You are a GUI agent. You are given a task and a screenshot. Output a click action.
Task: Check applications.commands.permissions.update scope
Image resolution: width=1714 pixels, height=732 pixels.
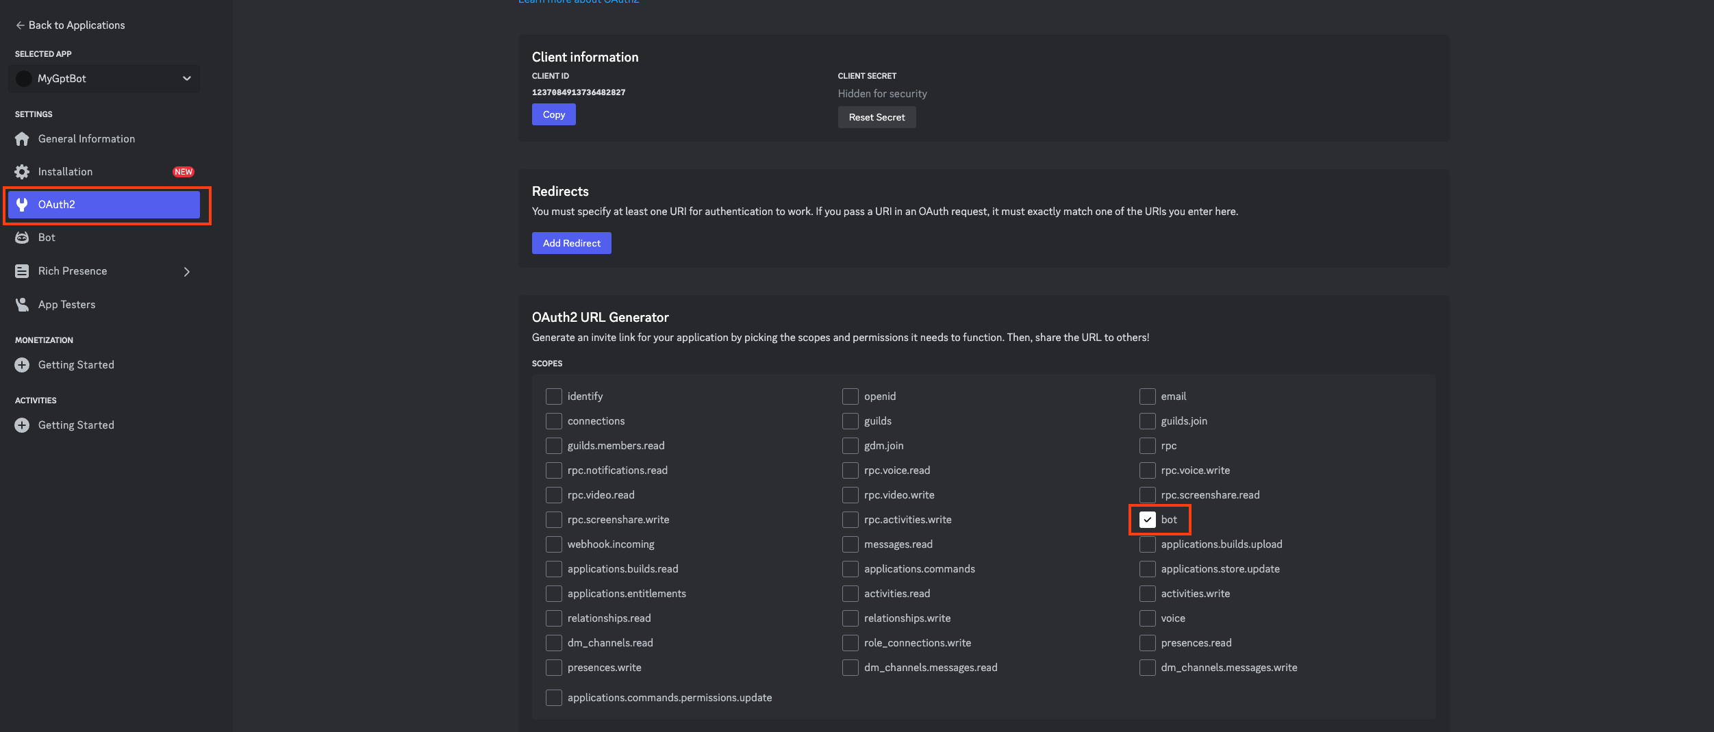point(554,698)
